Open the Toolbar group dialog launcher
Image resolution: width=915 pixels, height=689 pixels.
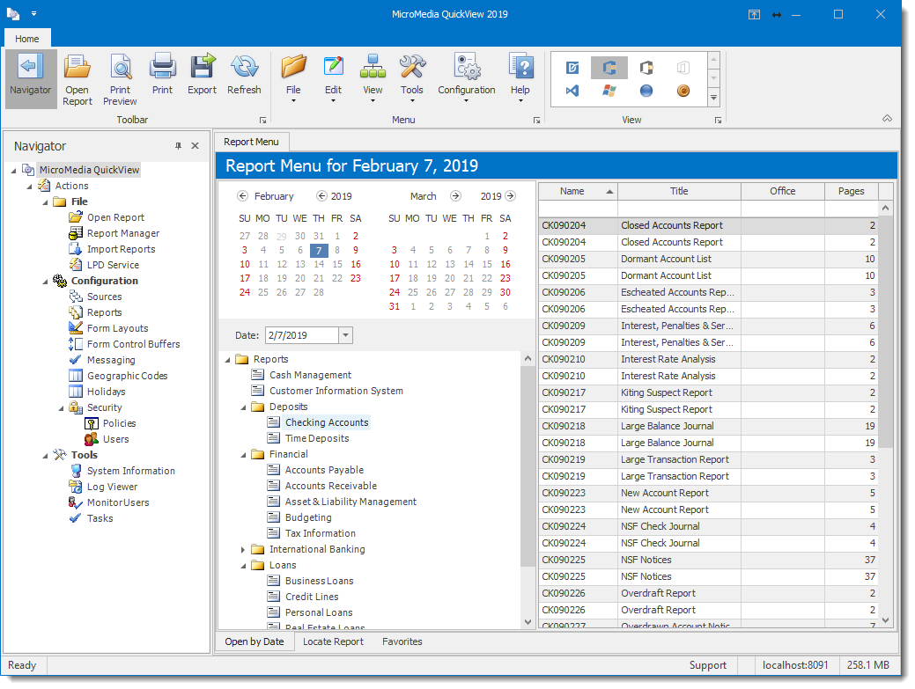[262, 120]
